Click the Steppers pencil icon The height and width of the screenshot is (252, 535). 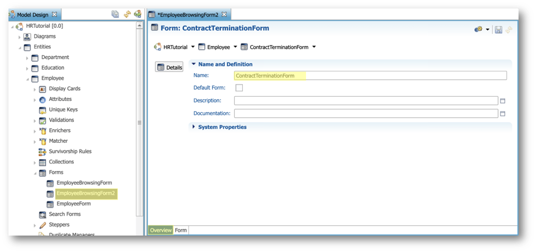click(43, 225)
